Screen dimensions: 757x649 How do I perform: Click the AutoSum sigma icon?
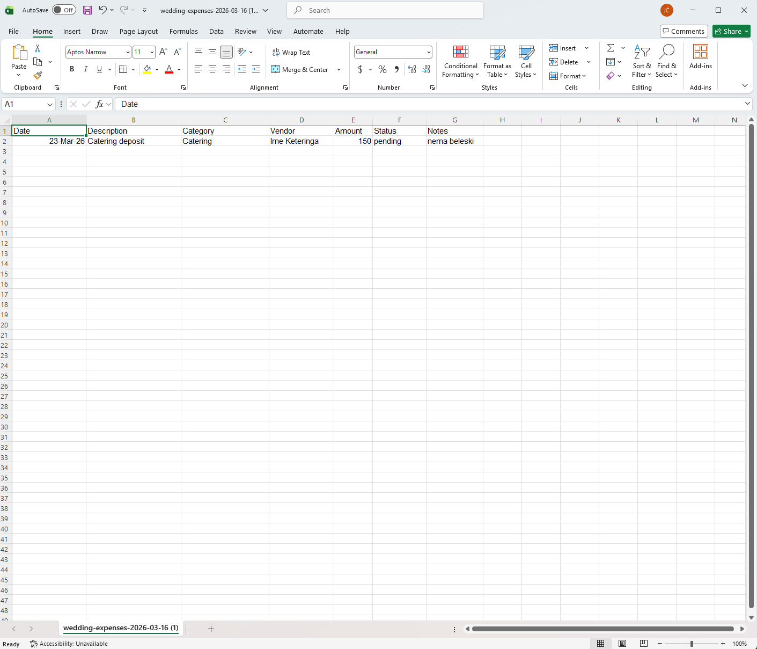click(x=611, y=48)
